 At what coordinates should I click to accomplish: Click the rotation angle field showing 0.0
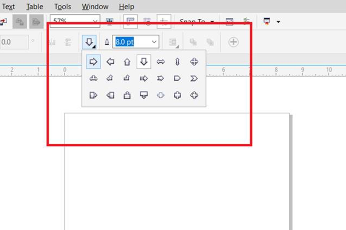14,42
